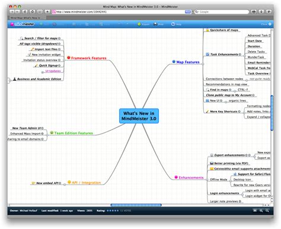Viewport: 281px width, 229px height.
Task: Click the browser print icon at top right
Action: pyautogui.click(x=254, y=12)
